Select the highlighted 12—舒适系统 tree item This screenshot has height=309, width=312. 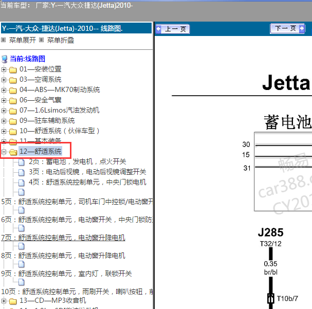coord(41,152)
